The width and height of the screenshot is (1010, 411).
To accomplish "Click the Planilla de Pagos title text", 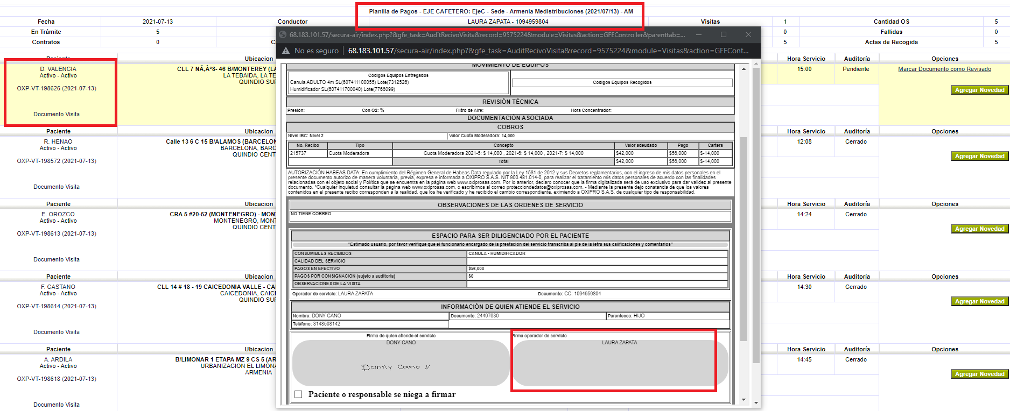I will (x=501, y=11).
